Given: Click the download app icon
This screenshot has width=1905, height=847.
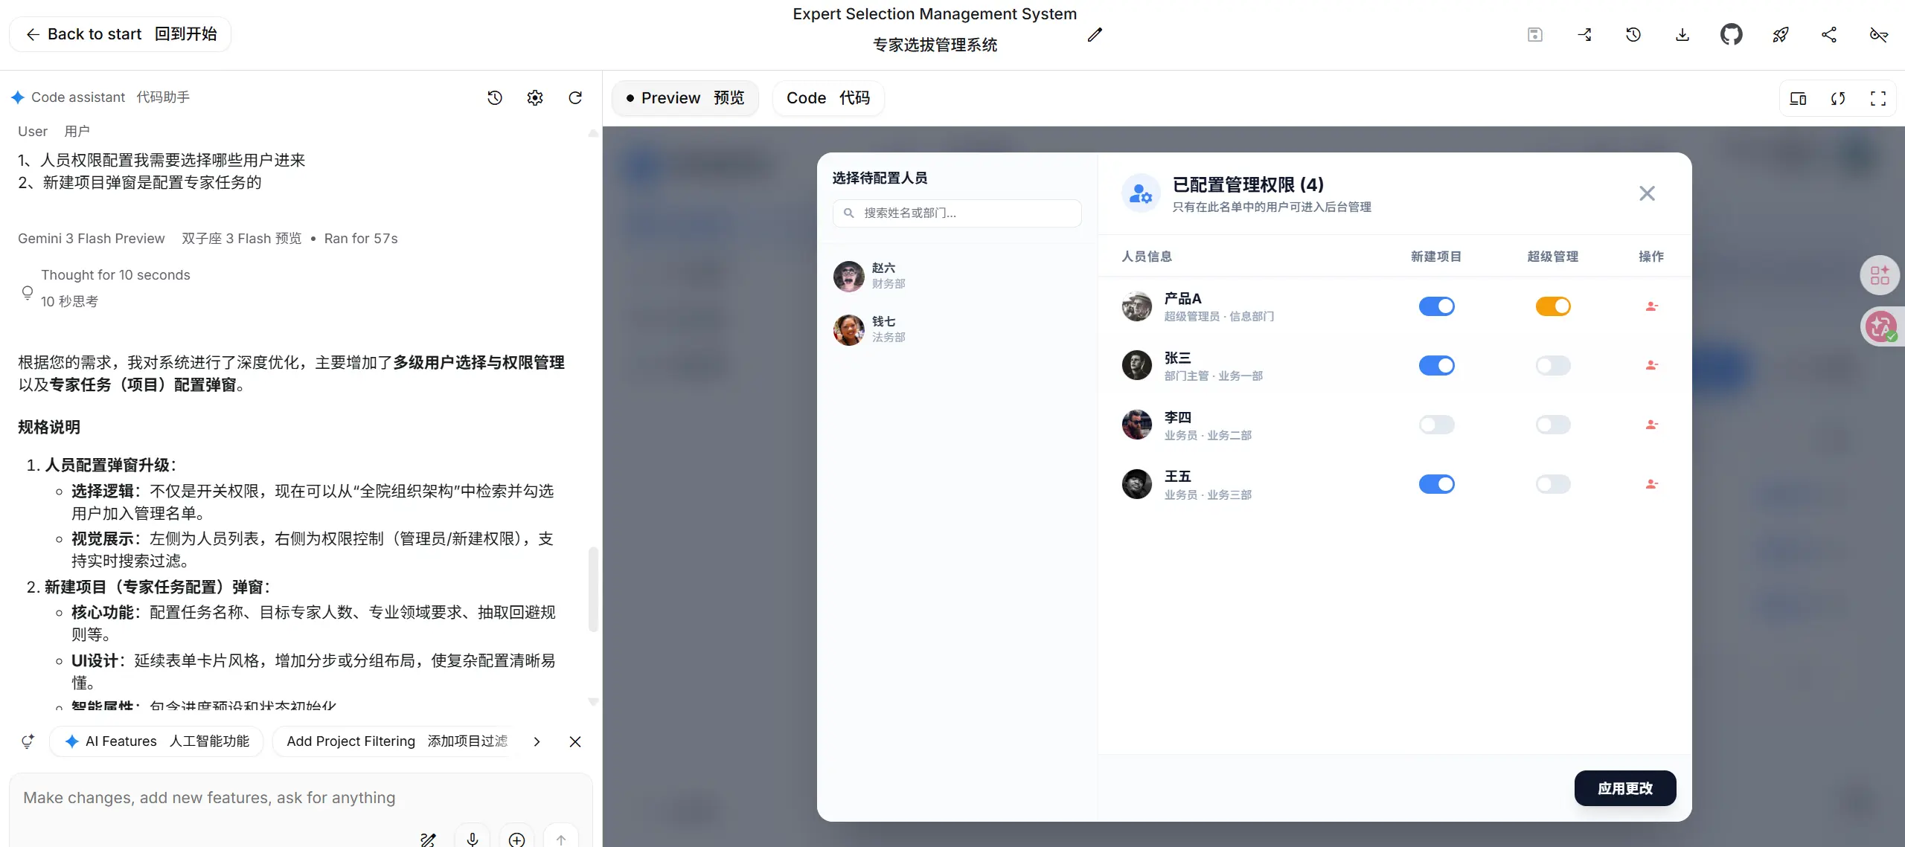Looking at the screenshot, I should tap(1682, 34).
